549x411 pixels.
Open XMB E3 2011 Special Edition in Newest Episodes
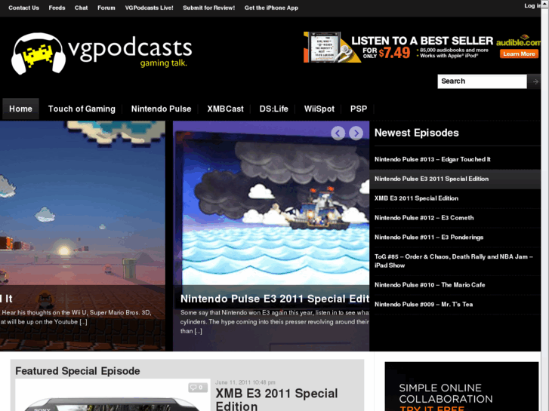click(x=416, y=198)
